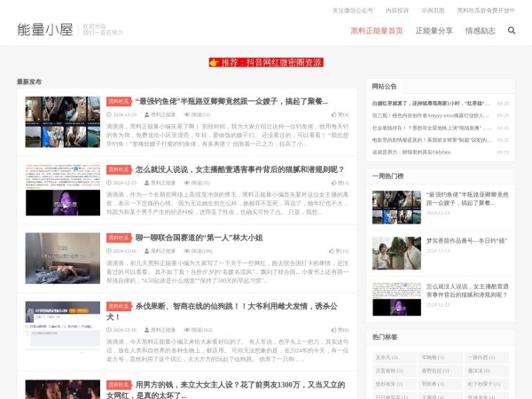Open the 正能量分享 navigation menu

(434, 30)
